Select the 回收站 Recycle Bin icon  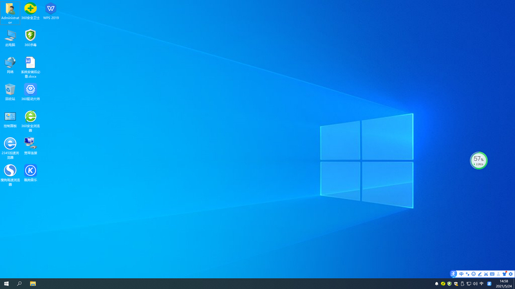click(10, 92)
